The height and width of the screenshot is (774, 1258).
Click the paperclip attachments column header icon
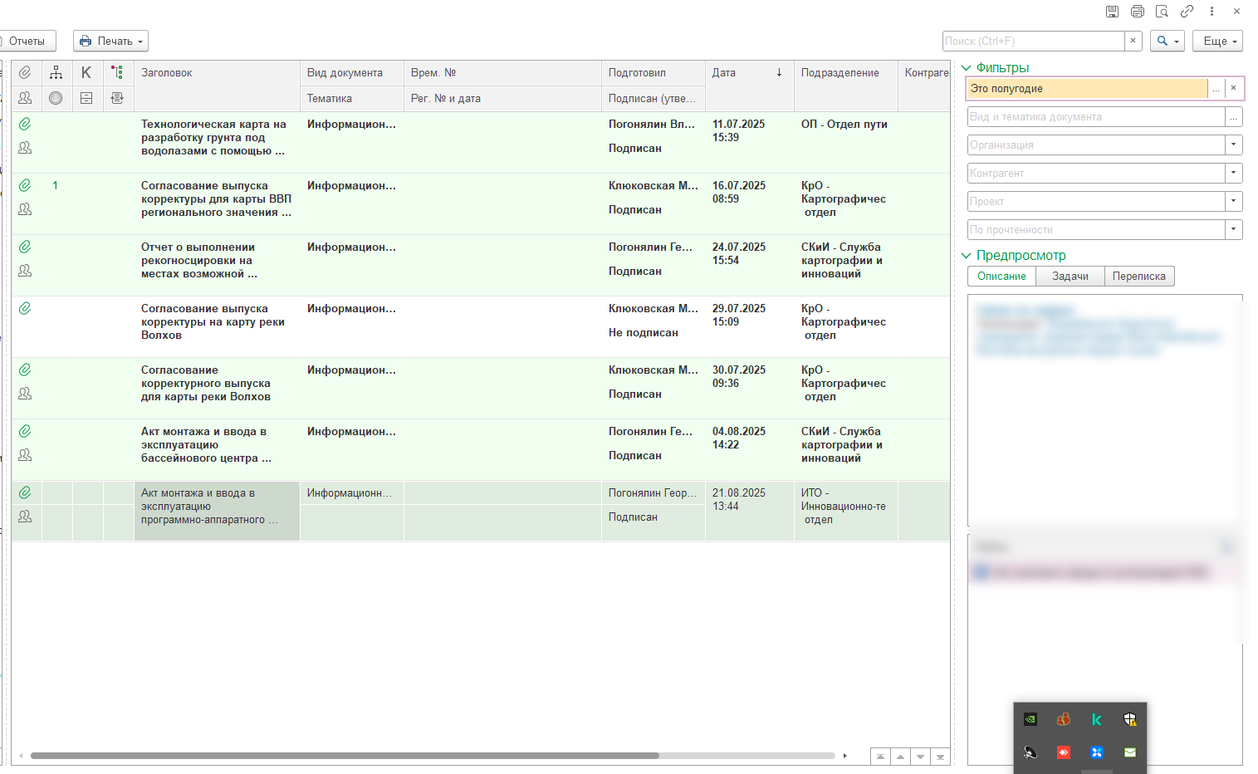(26, 73)
